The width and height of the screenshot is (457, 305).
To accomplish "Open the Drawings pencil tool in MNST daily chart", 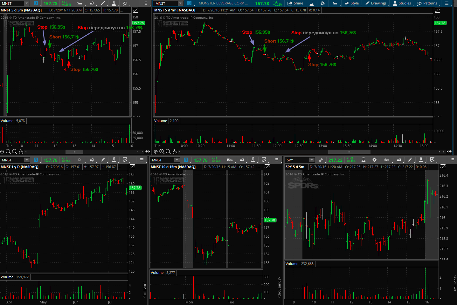I will [103, 160].
